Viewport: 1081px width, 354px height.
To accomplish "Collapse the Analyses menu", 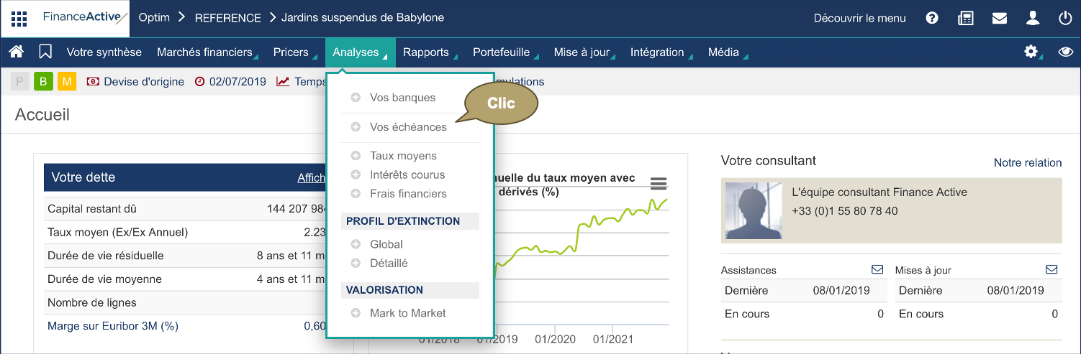I will pyautogui.click(x=360, y=52).
